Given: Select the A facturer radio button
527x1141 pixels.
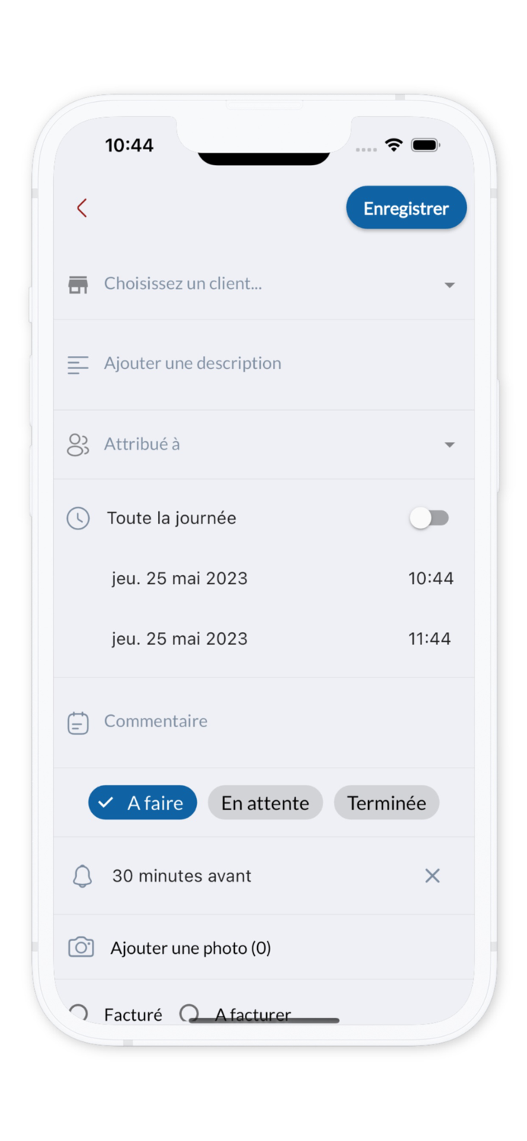Looking at the screenshot, I should click(189, 1013).
